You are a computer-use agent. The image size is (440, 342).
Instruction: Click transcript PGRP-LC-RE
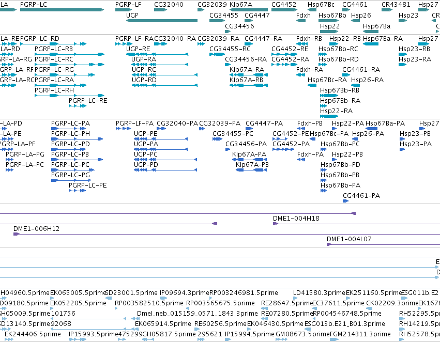(x=88, y=100)
